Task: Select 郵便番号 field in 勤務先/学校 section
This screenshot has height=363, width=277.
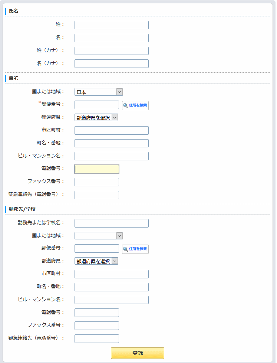Action: (x=96, y=249)
